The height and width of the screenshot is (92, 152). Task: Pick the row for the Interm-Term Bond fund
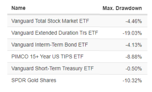click(77, 45)
